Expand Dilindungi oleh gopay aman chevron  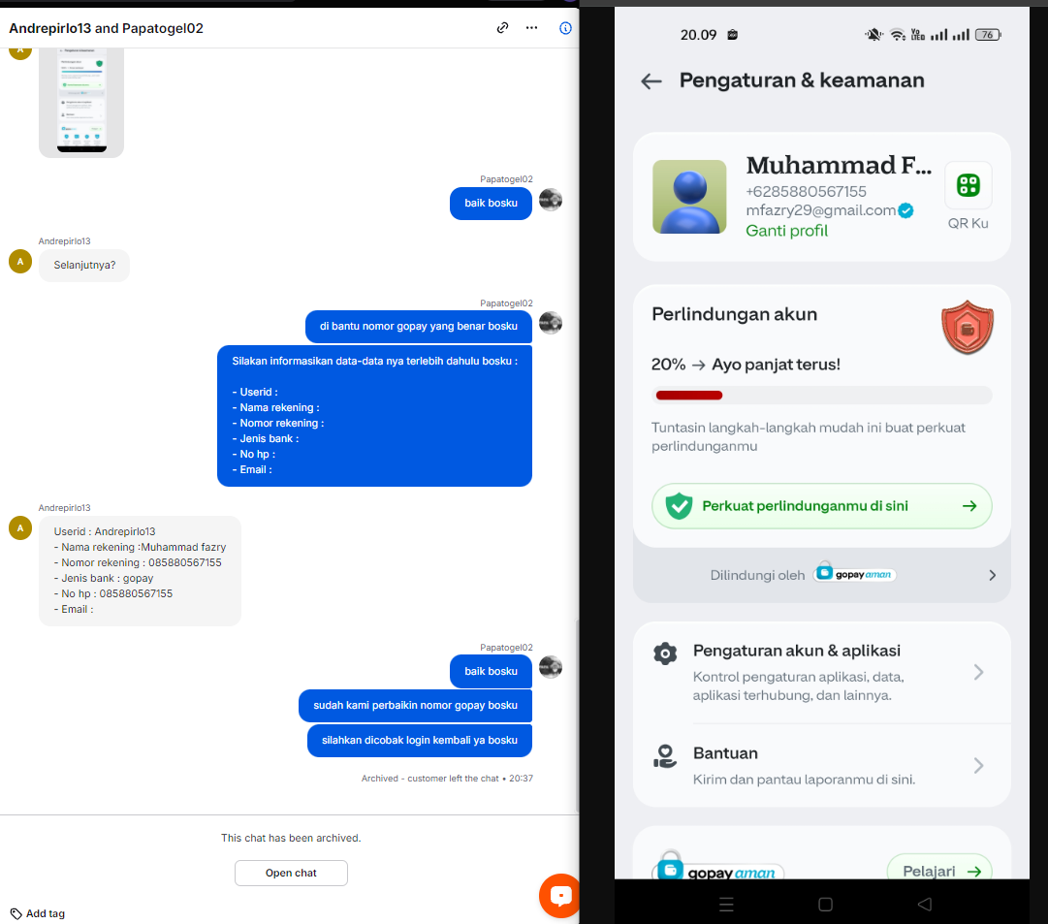[993, 575]
